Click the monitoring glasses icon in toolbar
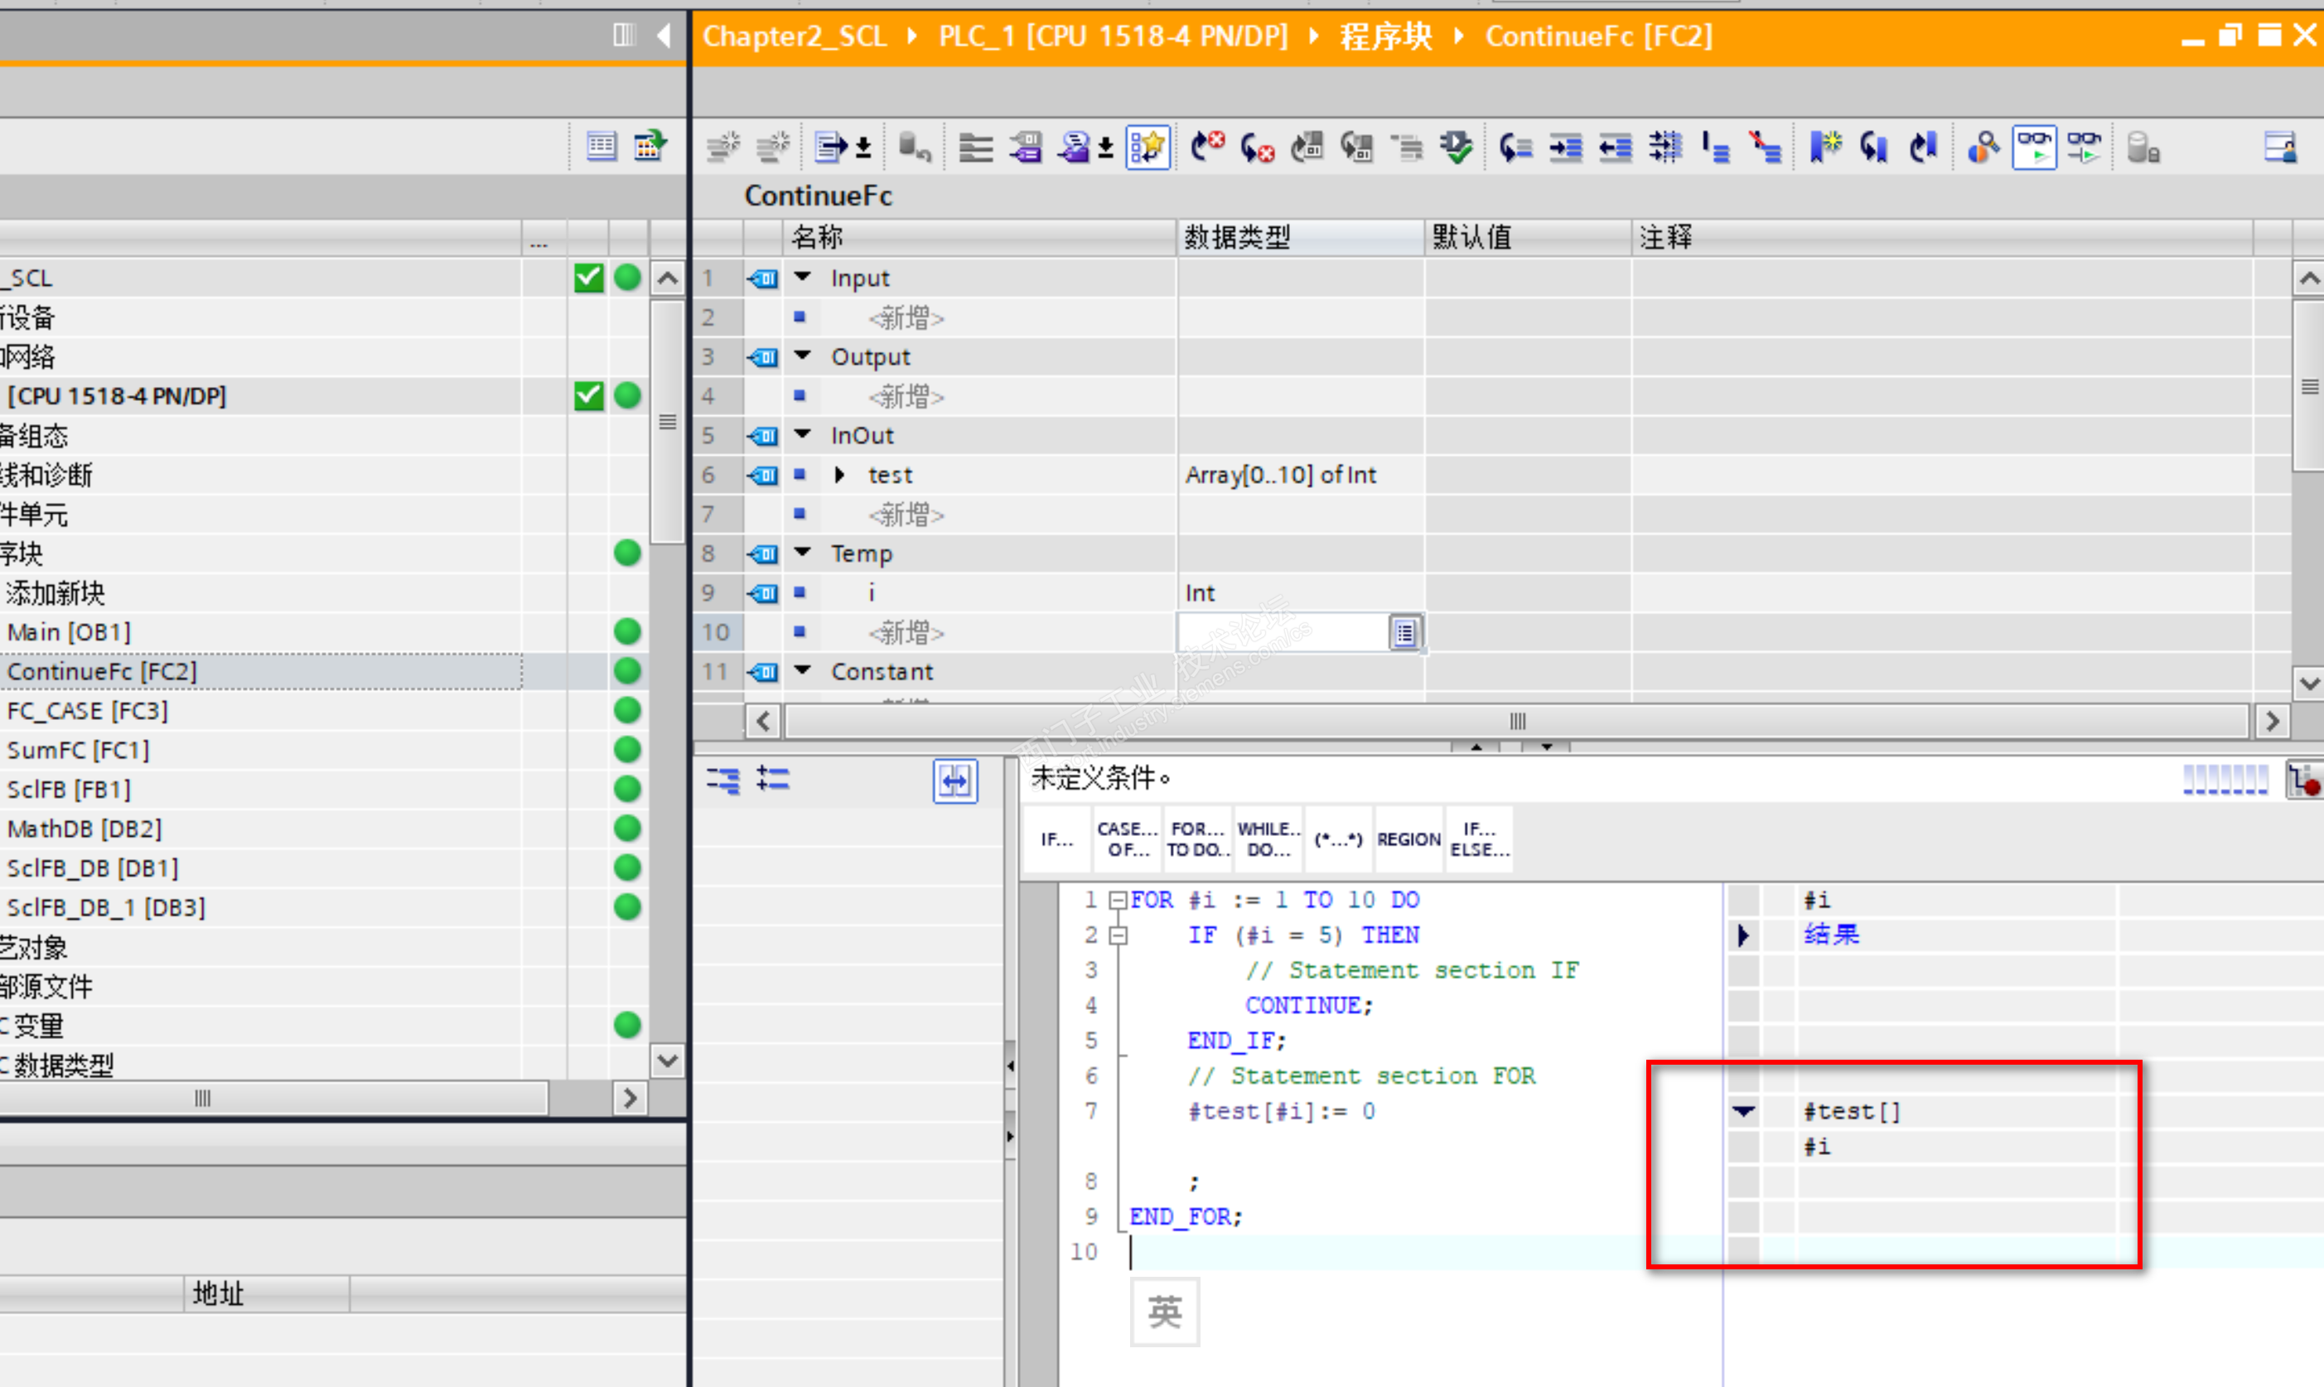The height and width of the screenshot is (1387, 2324). (x=2033, y=147)
